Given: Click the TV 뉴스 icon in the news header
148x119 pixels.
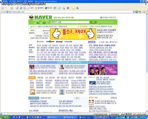Looking at the screenshot, I should (110, 42).
